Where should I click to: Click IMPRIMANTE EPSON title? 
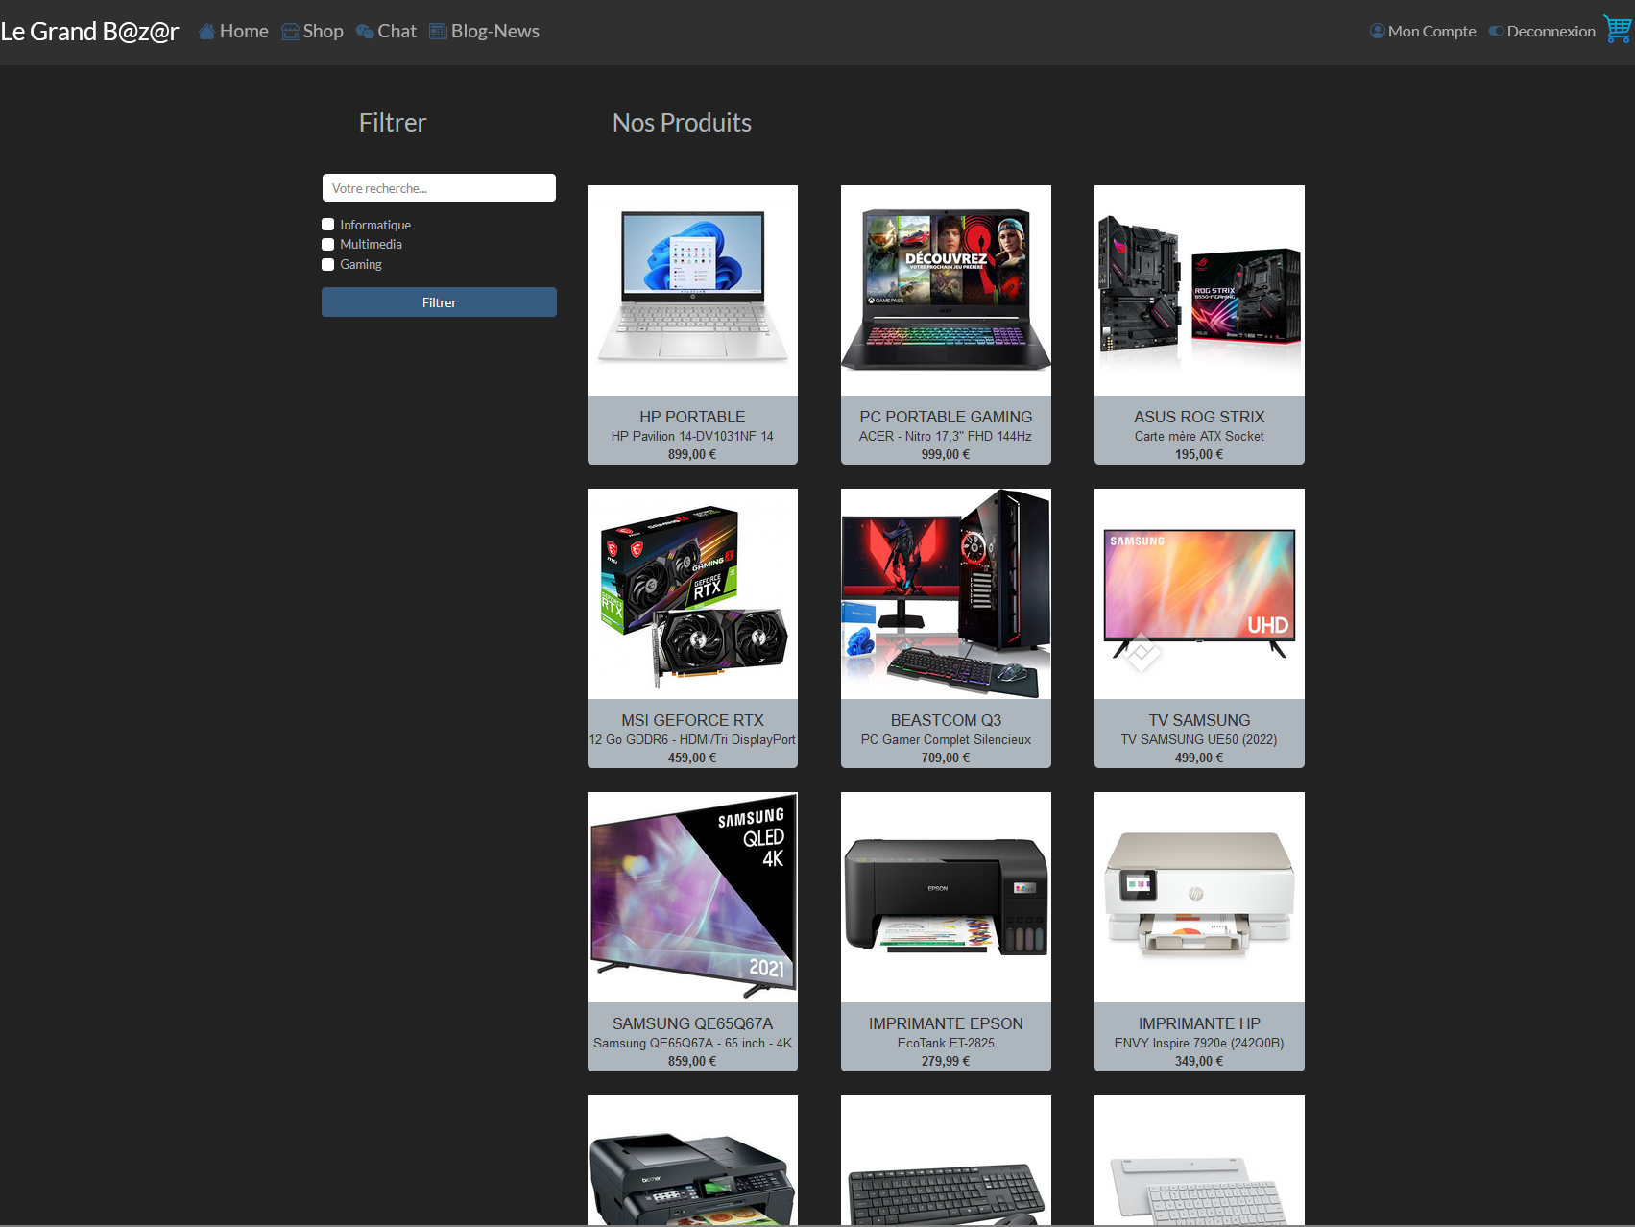click(x=946, y=1023)
